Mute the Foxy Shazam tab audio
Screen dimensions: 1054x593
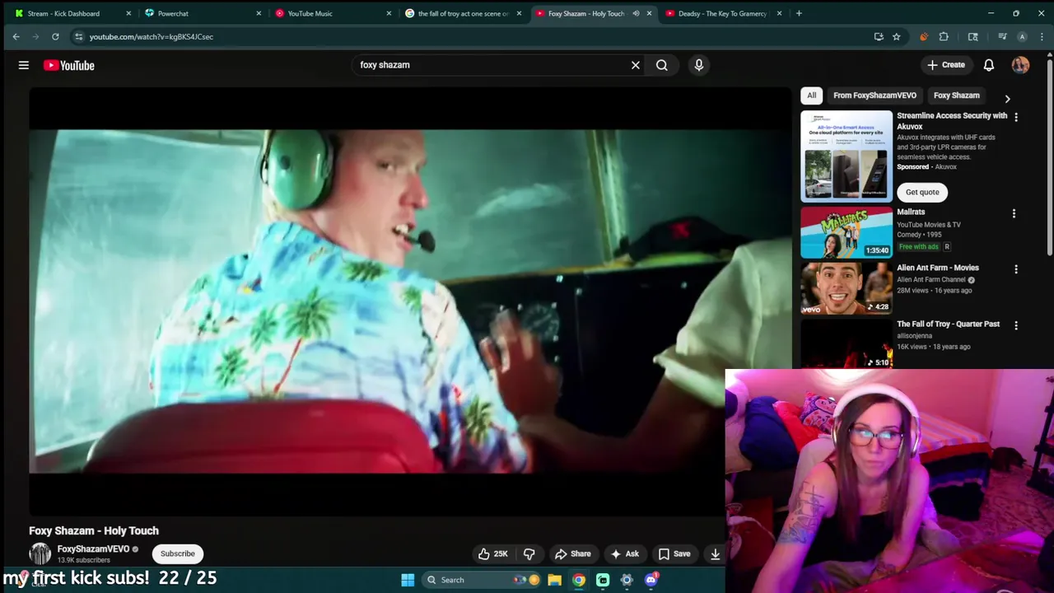pos(636,13)
